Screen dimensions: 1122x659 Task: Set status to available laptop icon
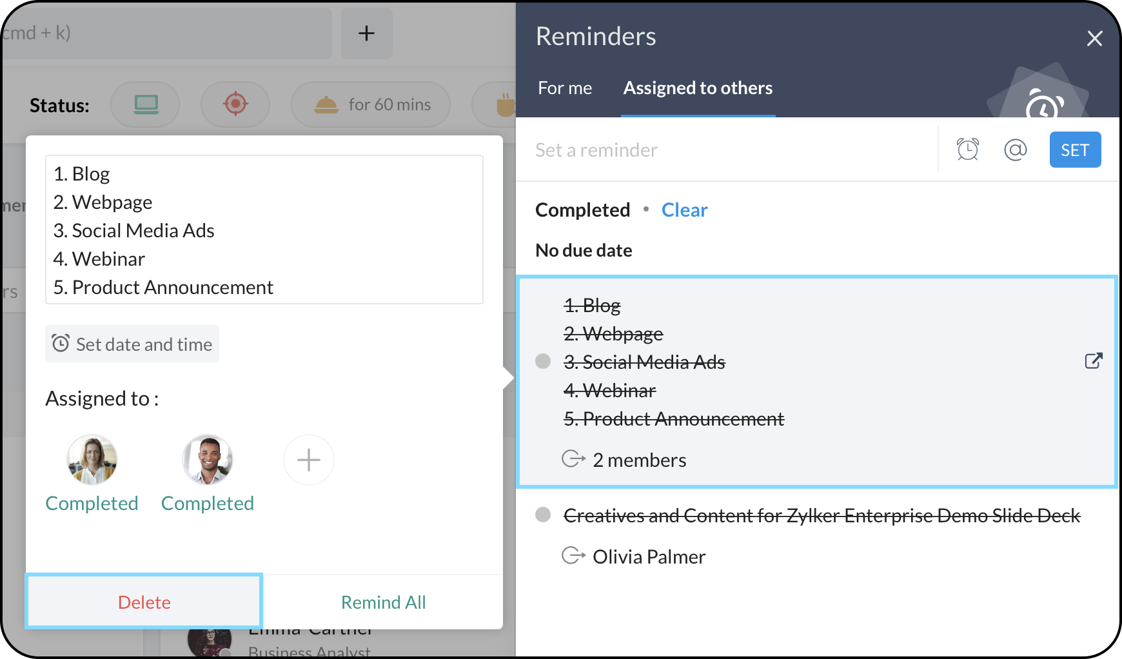point(146,104)
